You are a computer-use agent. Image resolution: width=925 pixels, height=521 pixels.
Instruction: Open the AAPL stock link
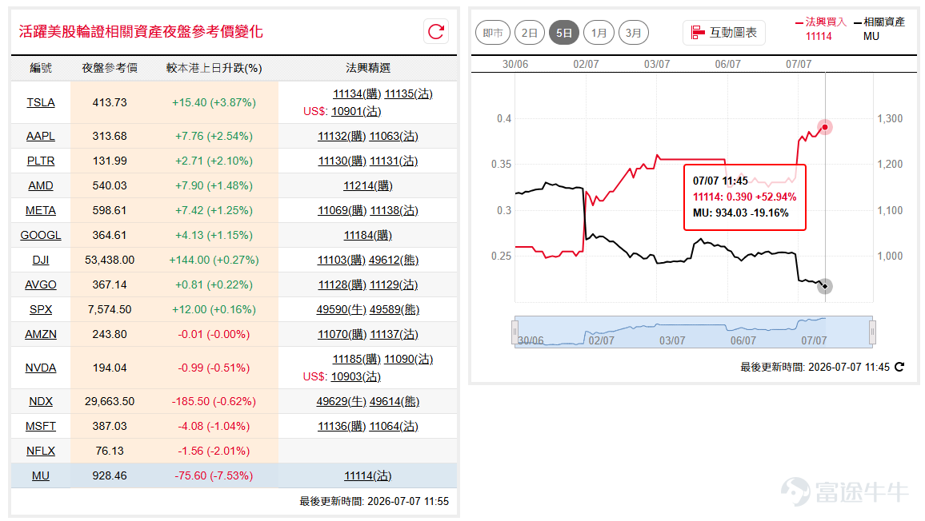point(41,136)
